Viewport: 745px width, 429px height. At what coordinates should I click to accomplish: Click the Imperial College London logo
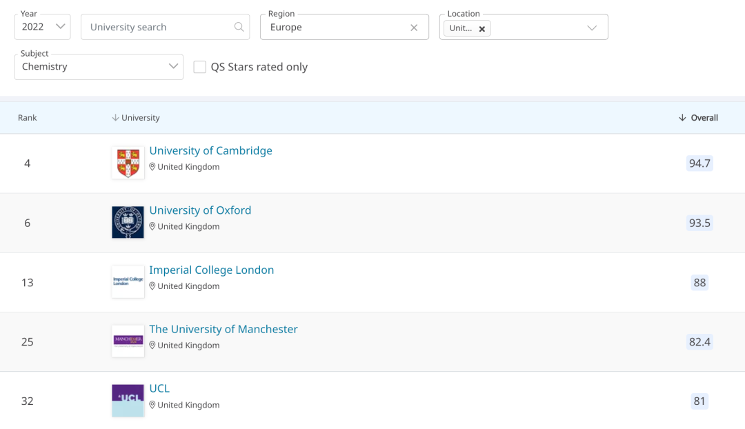pos(128,281)
